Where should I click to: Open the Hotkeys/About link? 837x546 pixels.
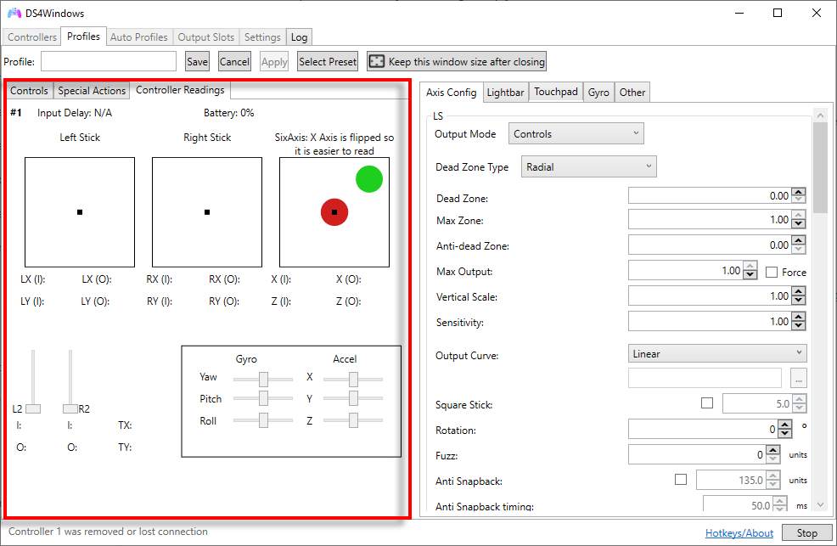(739, 533)
